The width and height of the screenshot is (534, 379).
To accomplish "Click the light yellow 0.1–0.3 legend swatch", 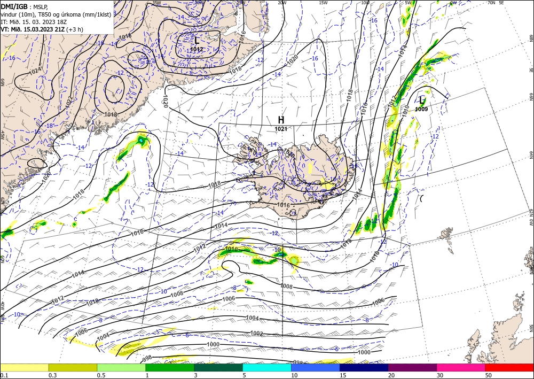I will pos(24,367).
